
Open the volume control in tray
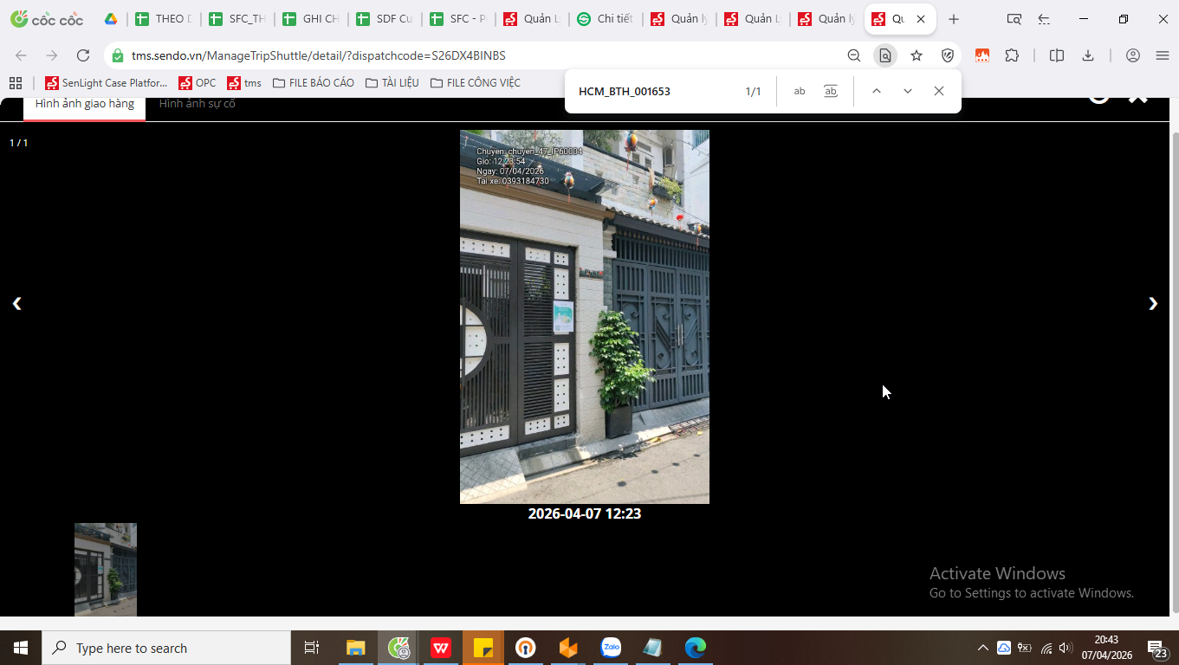[1066, 648]
